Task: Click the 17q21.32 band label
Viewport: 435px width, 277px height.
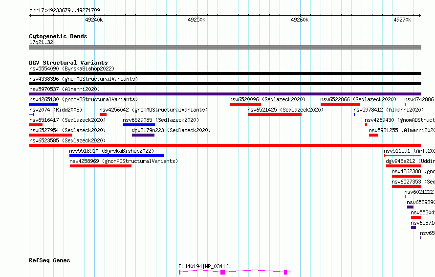Action: [x=41, y=42]
